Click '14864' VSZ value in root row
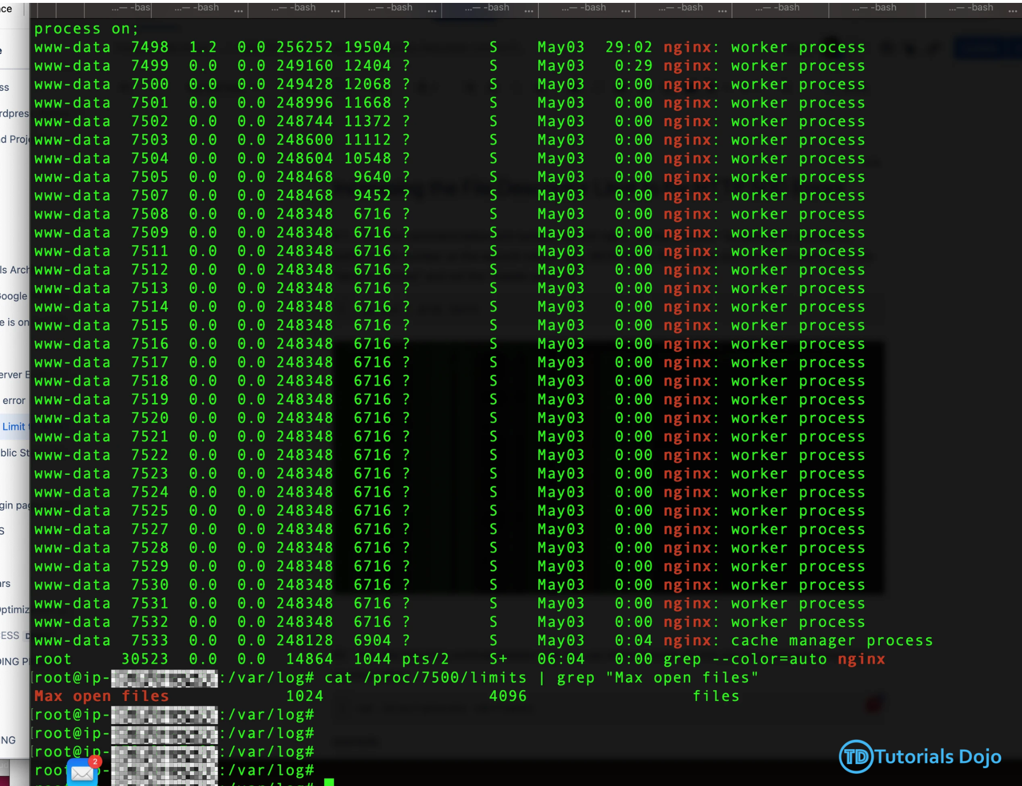Image resolution: width=1022 pixels, height=786 pixels. pyautogui.click(x=309, y=659)
